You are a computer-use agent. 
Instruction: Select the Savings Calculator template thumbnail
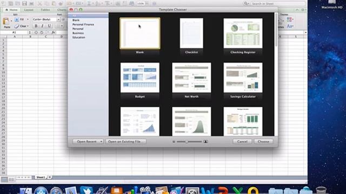(243, 78)
